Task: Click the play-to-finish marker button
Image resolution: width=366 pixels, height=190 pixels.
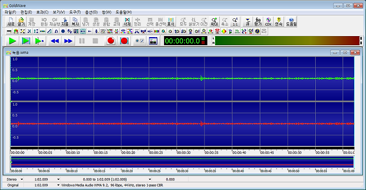Action: (x=39, y=41)
